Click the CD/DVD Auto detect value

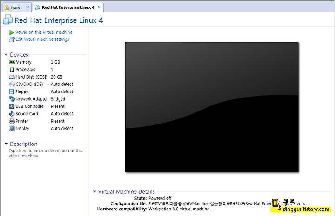(x=62, y=84)
